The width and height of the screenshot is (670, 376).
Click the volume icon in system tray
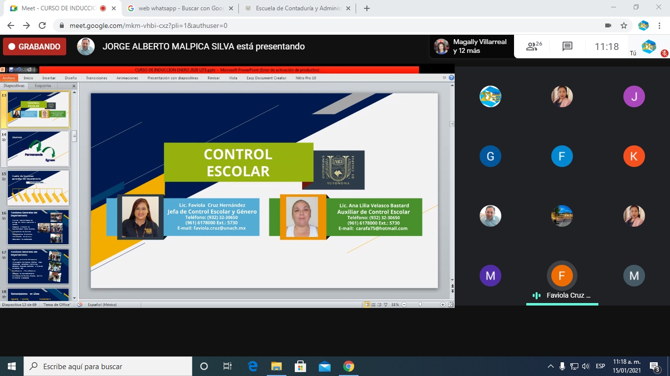pos(585,366)
